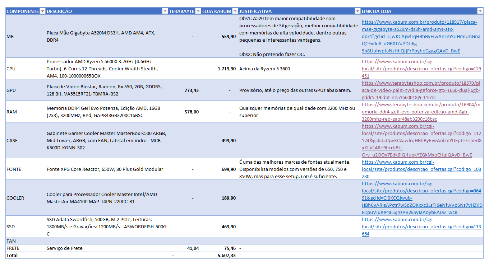
Task: Select the 469,90 price cell
Action: [220, 227]
